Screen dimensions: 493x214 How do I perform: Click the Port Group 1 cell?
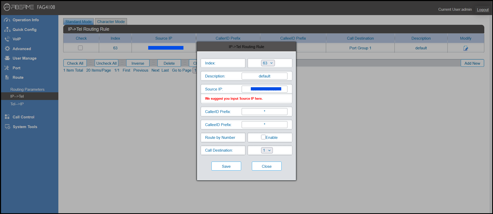pos(360,48)
